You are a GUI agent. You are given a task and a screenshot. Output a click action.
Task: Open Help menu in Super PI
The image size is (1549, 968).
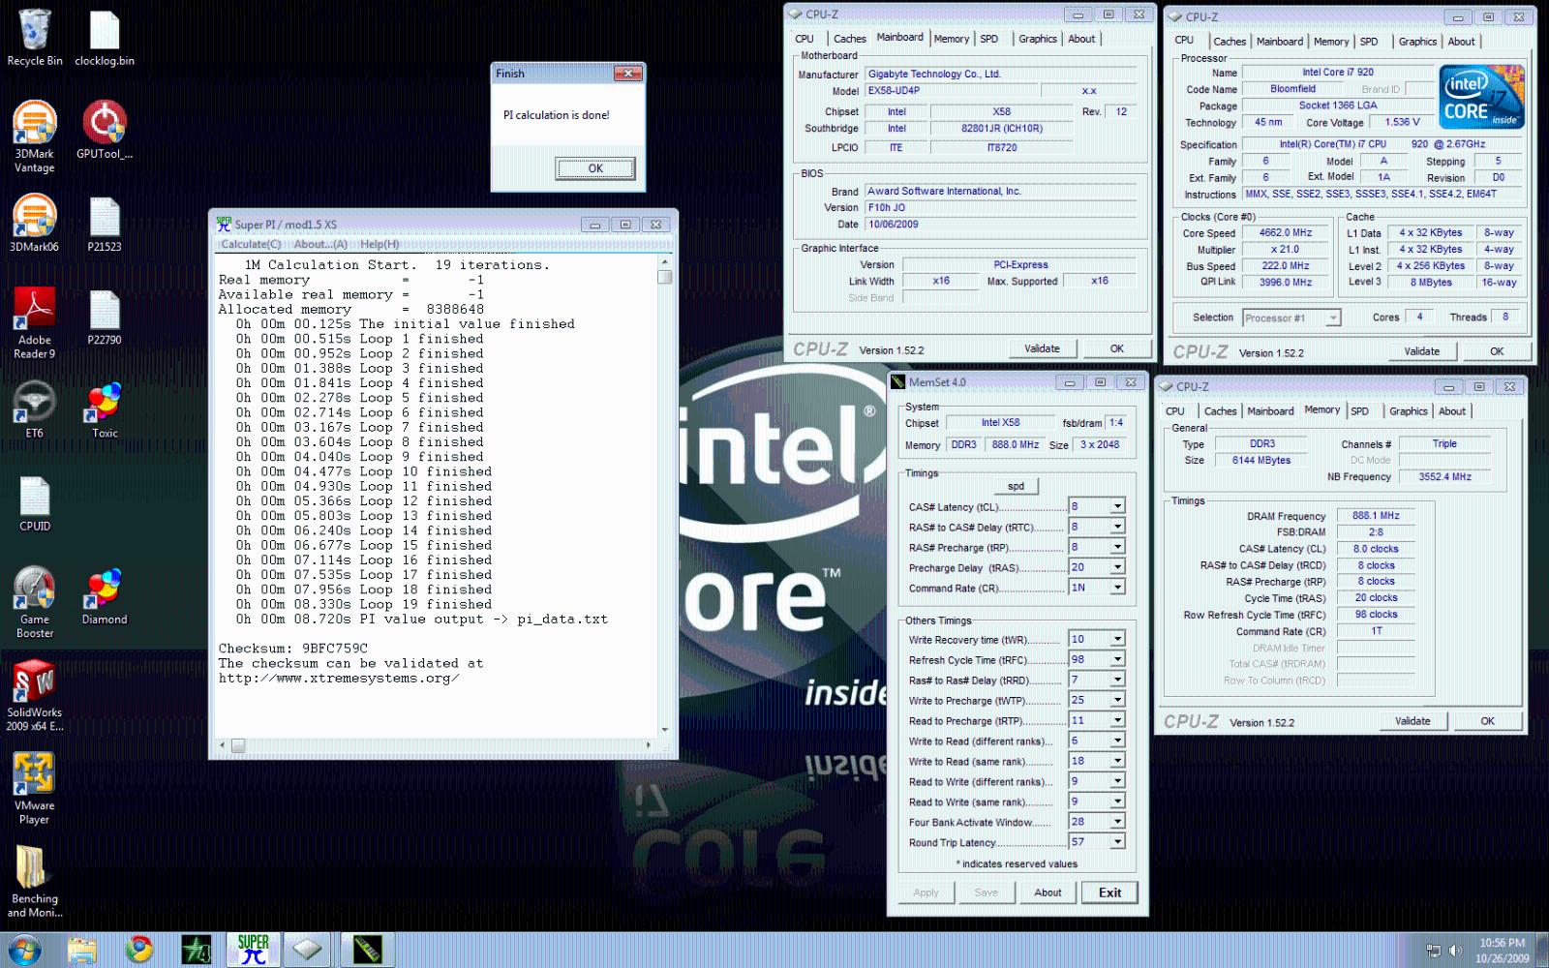[x=380, y=244]
